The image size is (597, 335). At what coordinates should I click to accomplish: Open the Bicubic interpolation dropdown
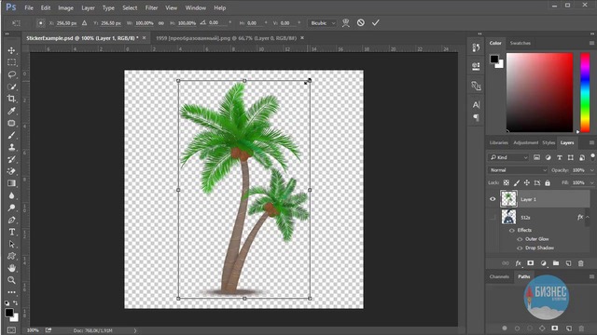(x=322, y=23)
